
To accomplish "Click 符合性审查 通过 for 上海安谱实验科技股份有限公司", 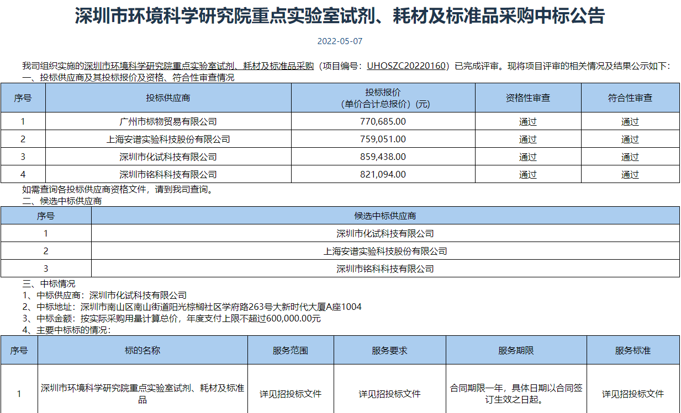I will pos(630,140).
